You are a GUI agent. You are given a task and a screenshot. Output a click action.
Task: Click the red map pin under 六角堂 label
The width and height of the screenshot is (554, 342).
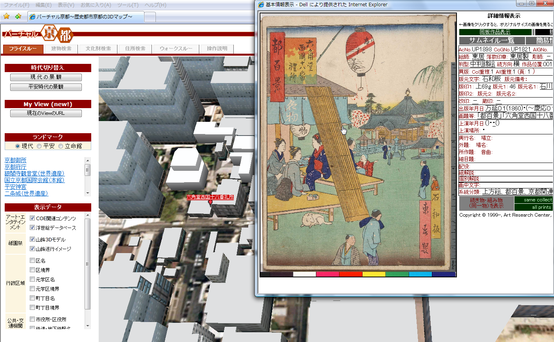pyautogui.click(x=210, y=203)
